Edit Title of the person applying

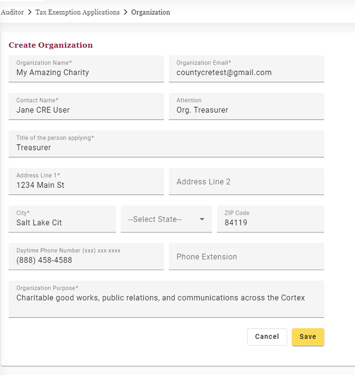(x=166, y=148)
